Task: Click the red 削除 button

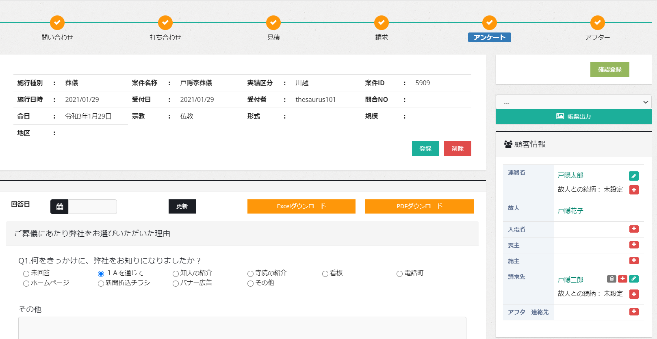Action: click(458, 149)
